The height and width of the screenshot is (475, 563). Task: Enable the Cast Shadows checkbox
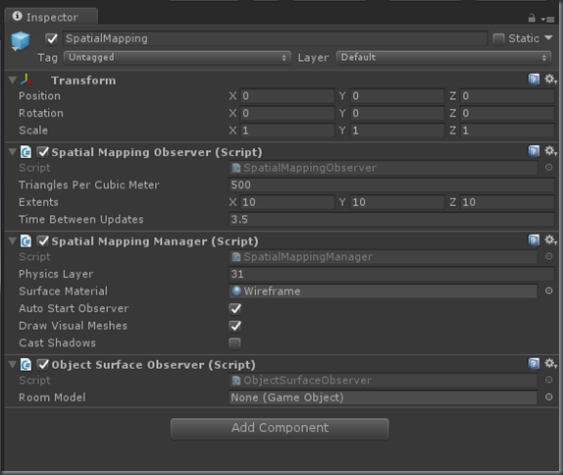coord(235,343)
